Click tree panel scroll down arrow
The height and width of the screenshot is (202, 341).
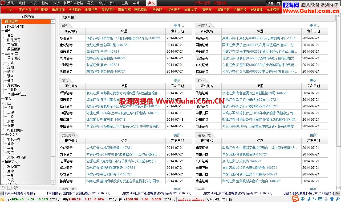(x=53, y=182)
